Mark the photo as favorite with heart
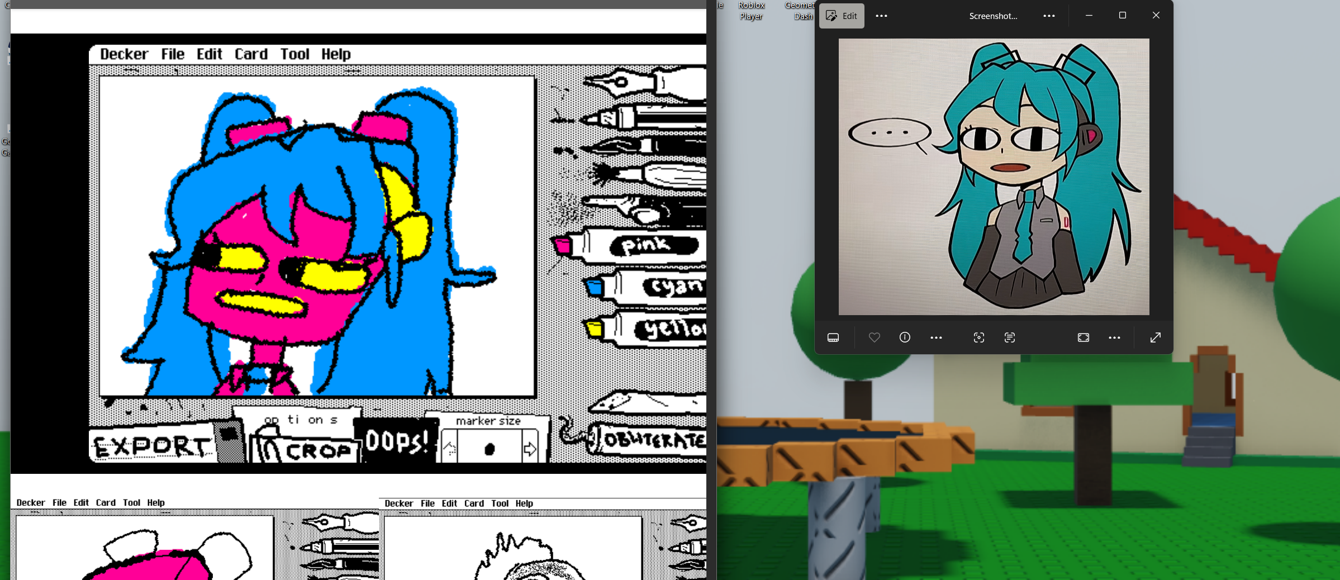This screenshot has width=1340, height=580. click(x=875, y=337)
